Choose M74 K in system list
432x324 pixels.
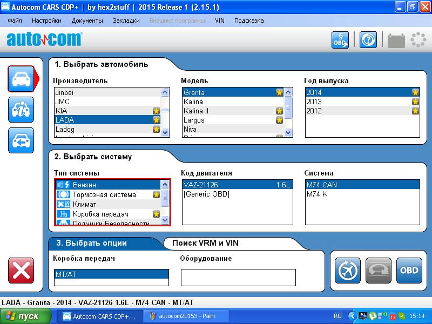click(317, 194)
